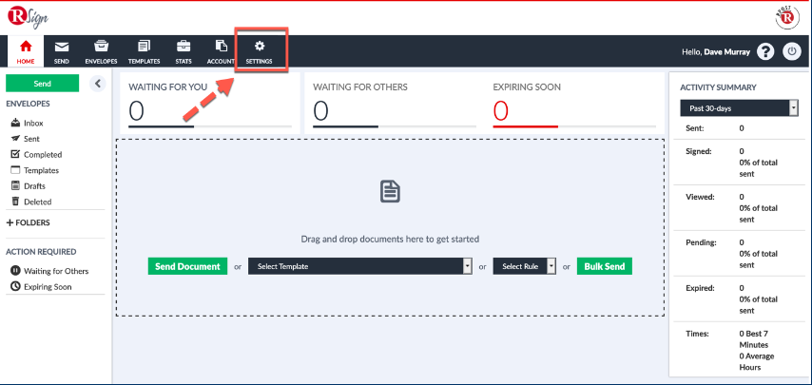Click the pause icon beside Waiting for Others
Viewport: 812px width, 385px height.
click(15, 271)
